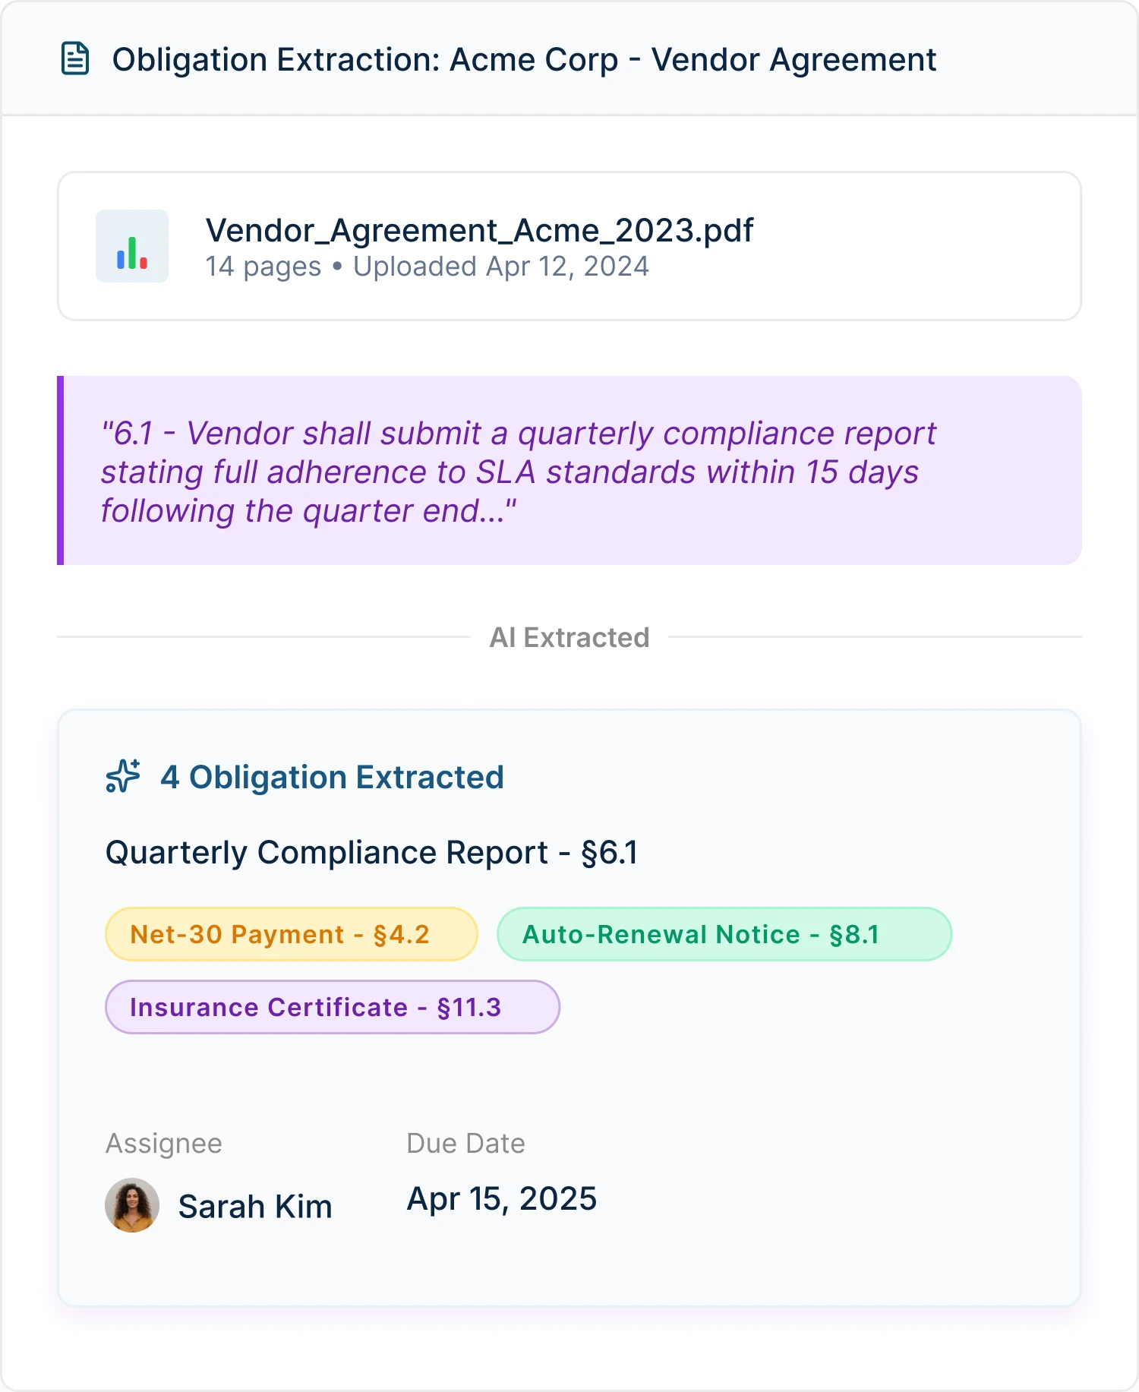Click the 4 Obligation Extracted header
This screenshot has width=1139, height=1392.
(x=331, y=777)
